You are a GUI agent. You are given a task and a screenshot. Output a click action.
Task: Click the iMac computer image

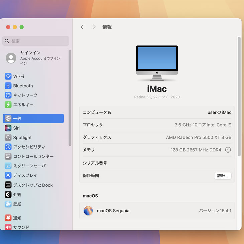coord(157,63)
